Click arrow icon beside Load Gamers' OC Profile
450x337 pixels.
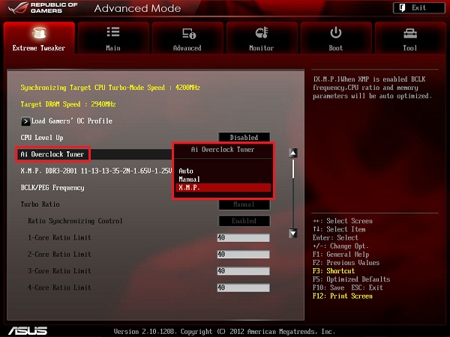tap(25, 121)
